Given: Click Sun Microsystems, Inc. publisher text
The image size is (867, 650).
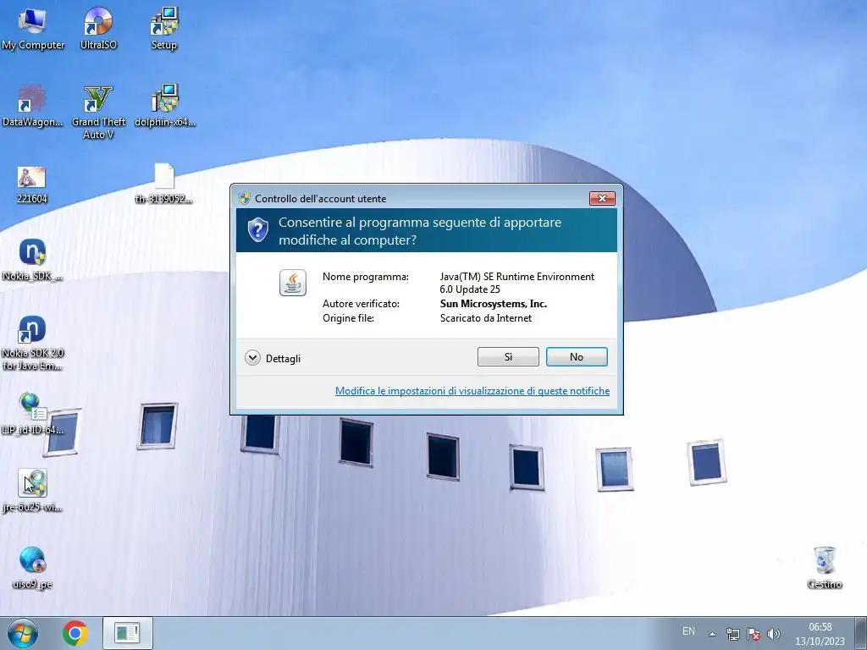Looking at the screenshot, I should (x=494, y=304).
